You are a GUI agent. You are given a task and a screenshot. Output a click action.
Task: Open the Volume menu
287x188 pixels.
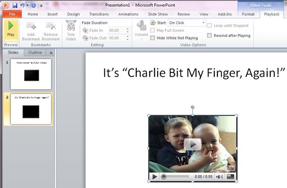tap(141, 30)
